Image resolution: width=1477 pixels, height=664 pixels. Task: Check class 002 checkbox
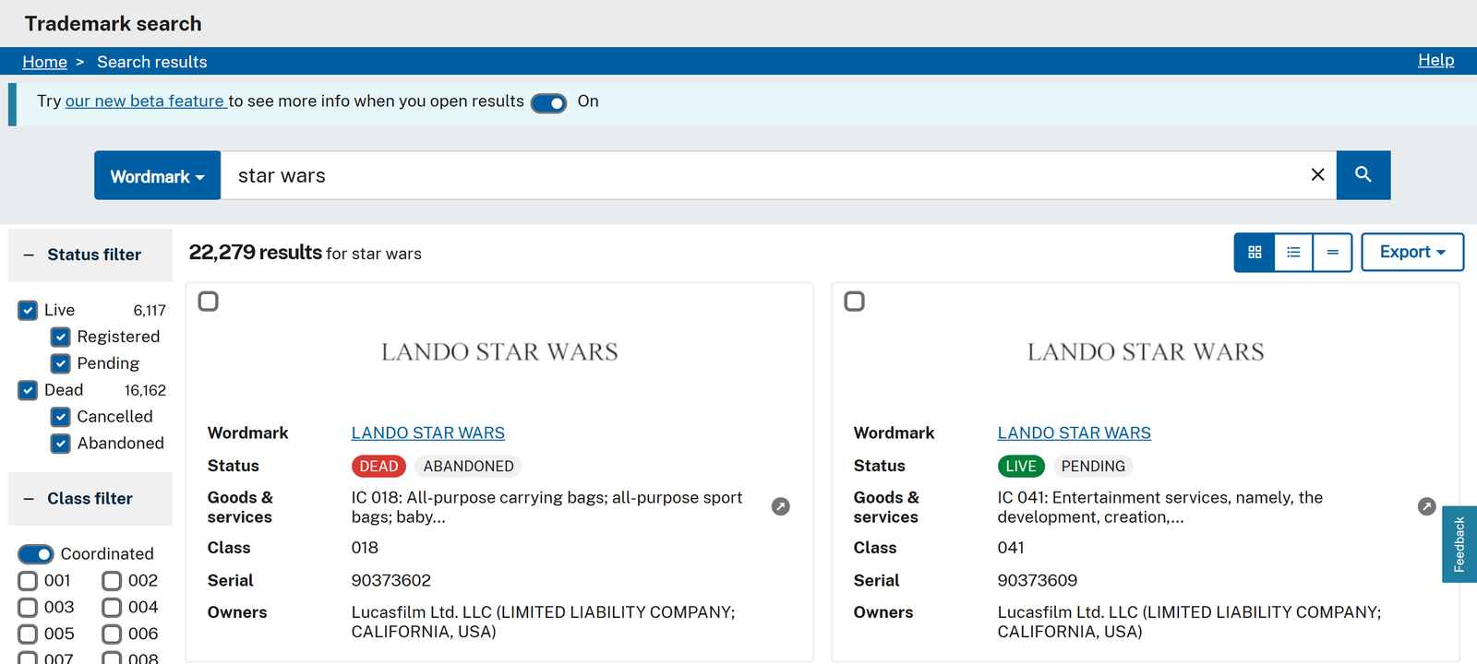(x=112, y=581)
